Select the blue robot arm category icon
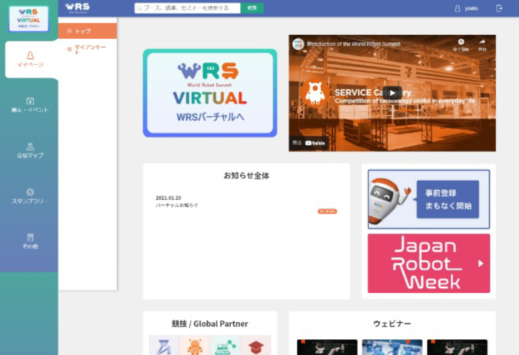The height and width of the screenshot is (355, 519). (x=164, y=345)
